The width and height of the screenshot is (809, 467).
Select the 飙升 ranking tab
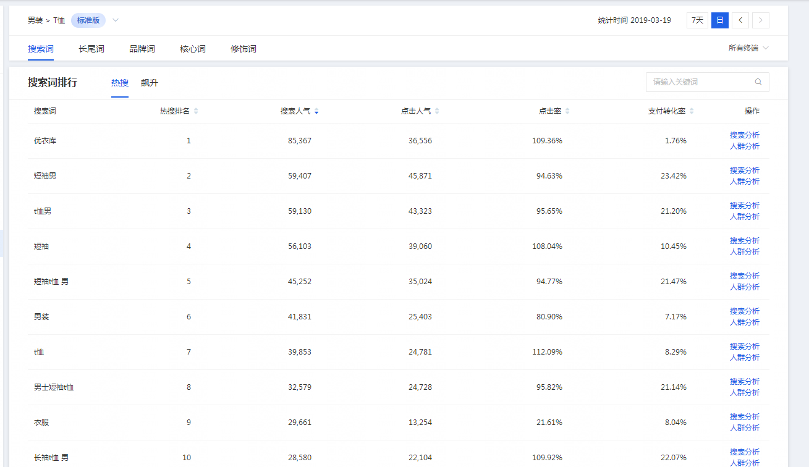tap(149, 83)
